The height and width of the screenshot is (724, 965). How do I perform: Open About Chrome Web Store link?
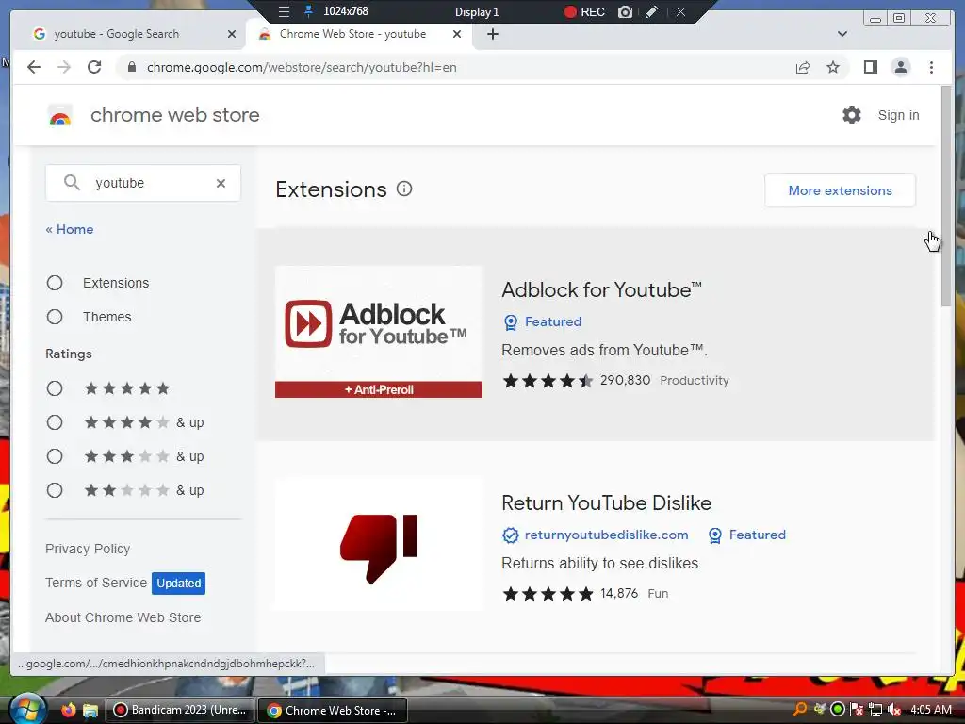(123, 617)
